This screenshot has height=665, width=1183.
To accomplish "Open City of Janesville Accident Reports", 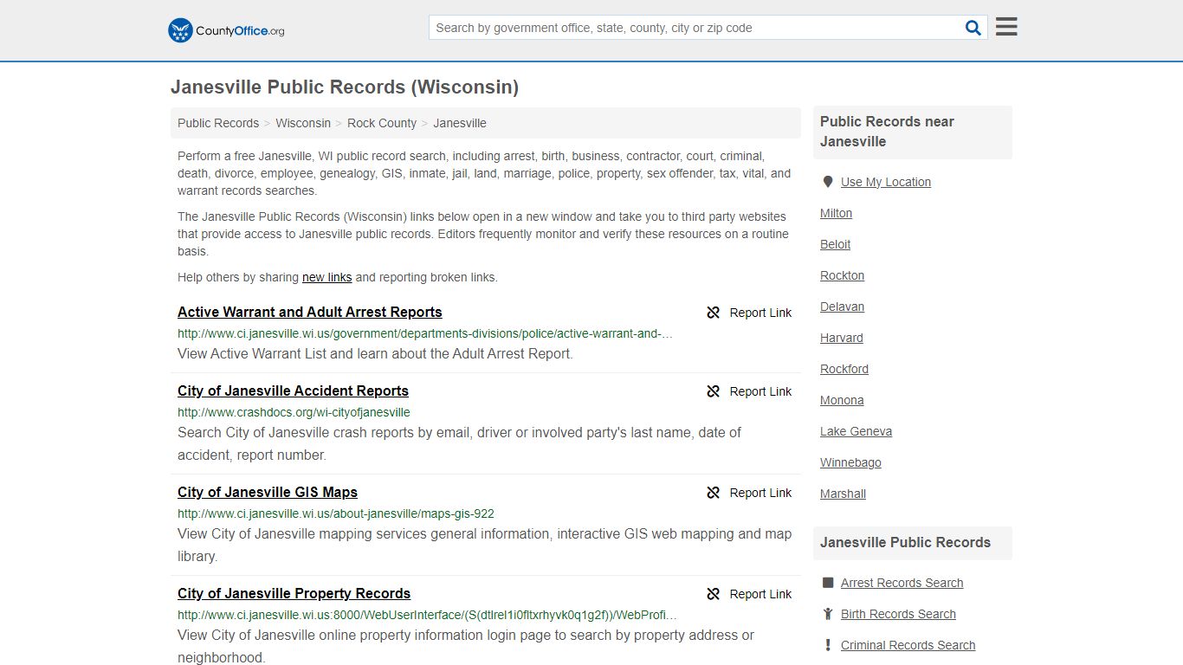I will (x=293, y=391).
